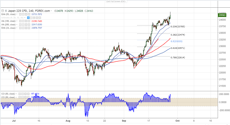Open the Ichimoku (9, 26, 52, 26) dropdown arrow
Screen dimensions: 230x125
pos(25,18)
